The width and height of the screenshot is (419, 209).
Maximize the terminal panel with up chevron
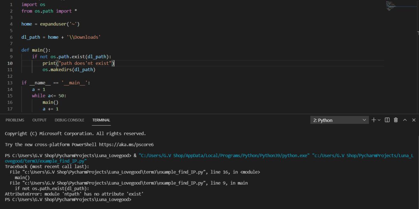coord(405,120)
